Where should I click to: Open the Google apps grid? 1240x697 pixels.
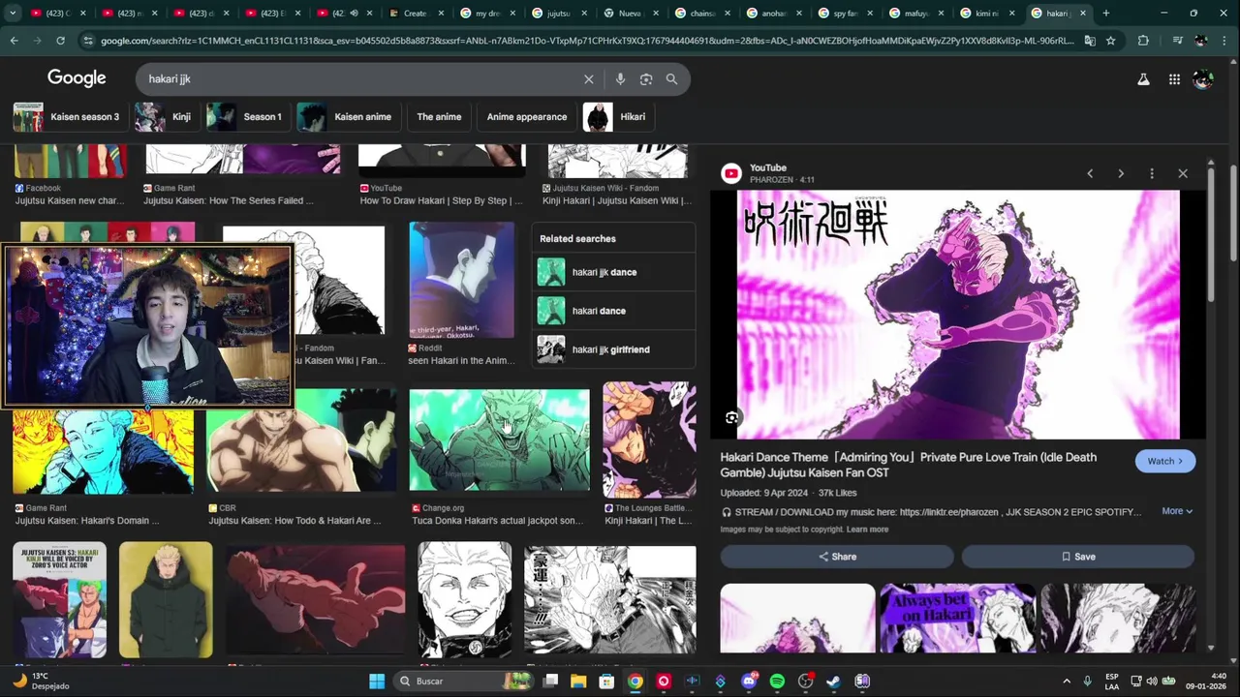(x=1174, y=79)
